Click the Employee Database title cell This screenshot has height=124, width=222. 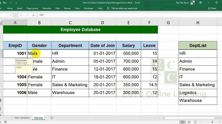[x=80, y=30]
